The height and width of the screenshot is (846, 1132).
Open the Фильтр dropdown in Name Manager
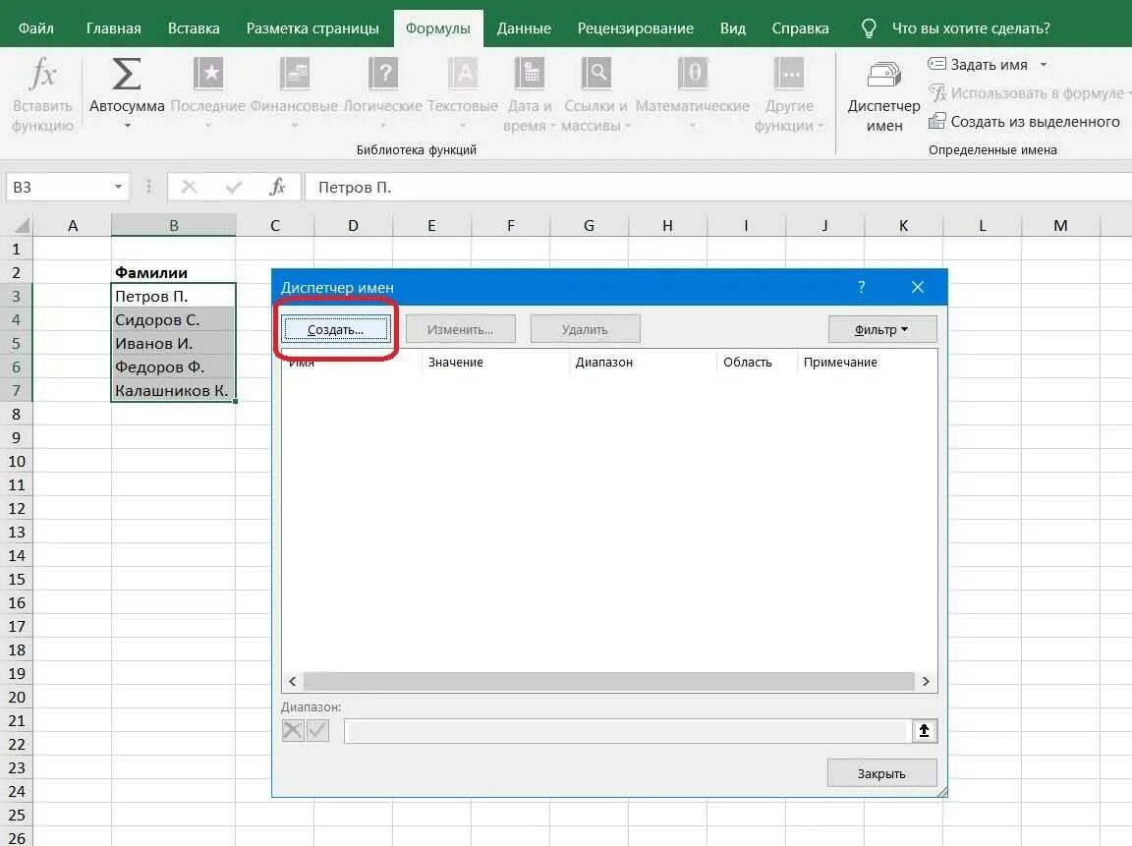click(x=882, y=329)
